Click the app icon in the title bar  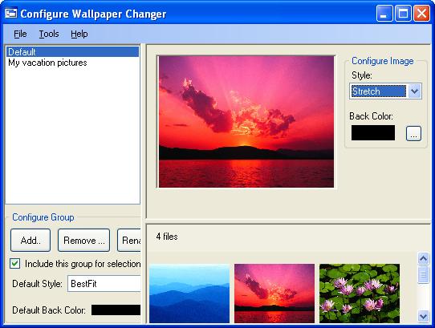click(10, 13)
